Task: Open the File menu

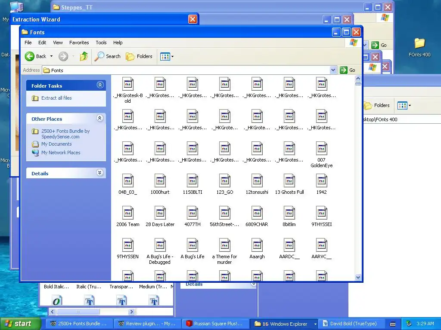Action: coord(28,43)
